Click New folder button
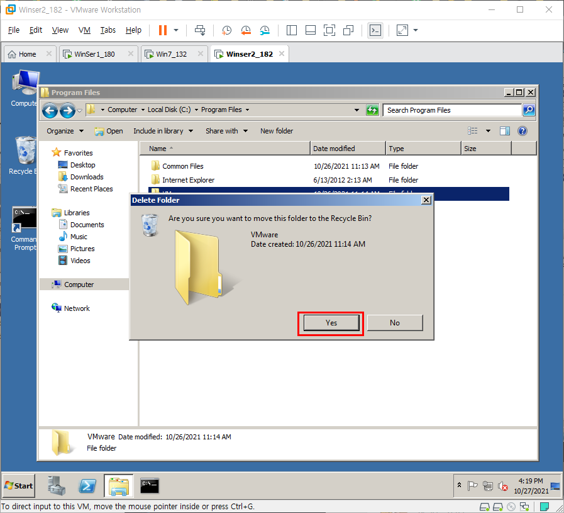This screenshot has width=564, height=513. pyautogui.click(x=277, y=131)
